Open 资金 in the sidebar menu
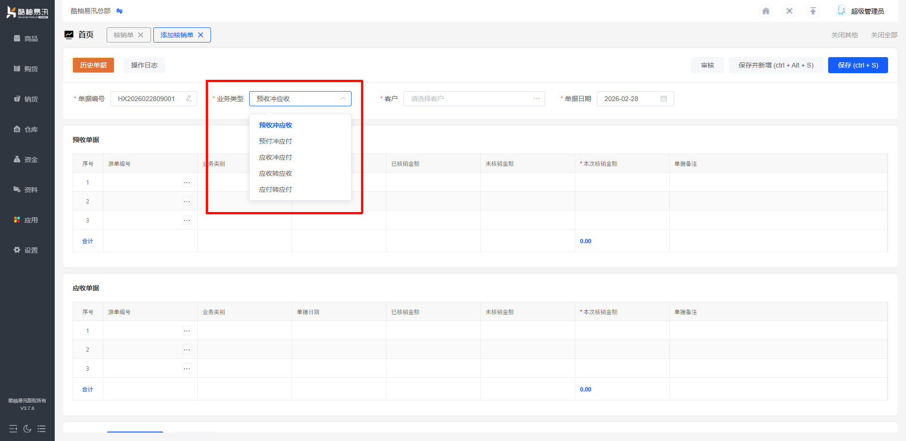The width and height of the screenshot is (906, 441). click(27, 160)
